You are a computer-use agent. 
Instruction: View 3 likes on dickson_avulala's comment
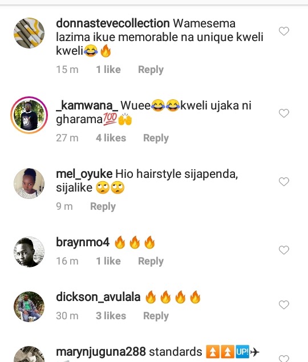(111, 316)
